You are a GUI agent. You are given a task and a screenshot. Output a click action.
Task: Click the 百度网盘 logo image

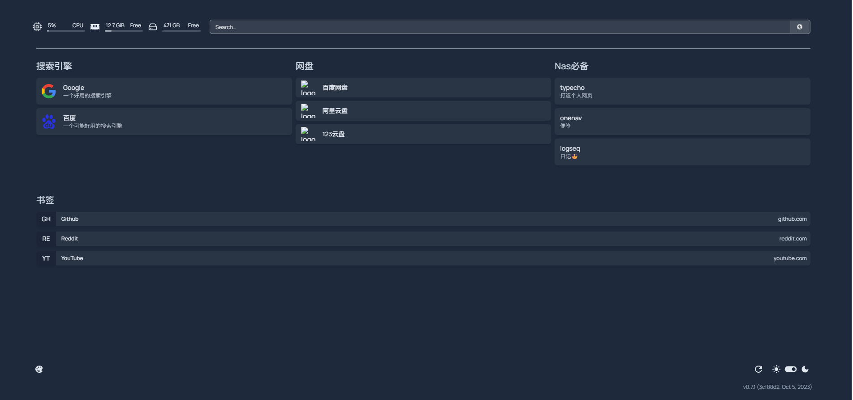coord(308,88)
